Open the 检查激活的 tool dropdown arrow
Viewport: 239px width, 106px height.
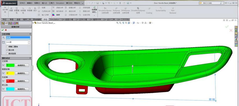94,15
